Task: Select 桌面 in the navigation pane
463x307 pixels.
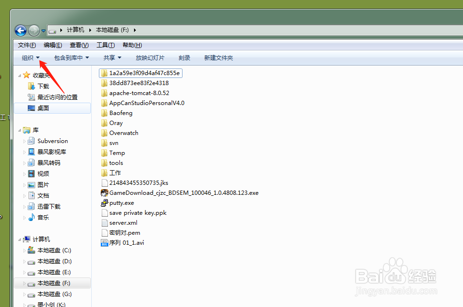Action: click(52, 108)
